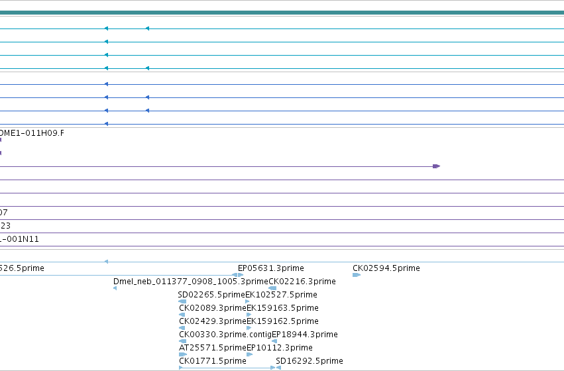Select the feature glyph under CK00330.3prime.contig

pyautogui.click(x=182, y=342)
